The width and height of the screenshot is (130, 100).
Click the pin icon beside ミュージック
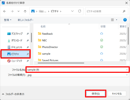tap(28, 61)
